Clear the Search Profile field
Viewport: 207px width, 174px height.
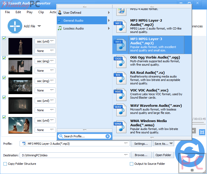pos(108,136)
